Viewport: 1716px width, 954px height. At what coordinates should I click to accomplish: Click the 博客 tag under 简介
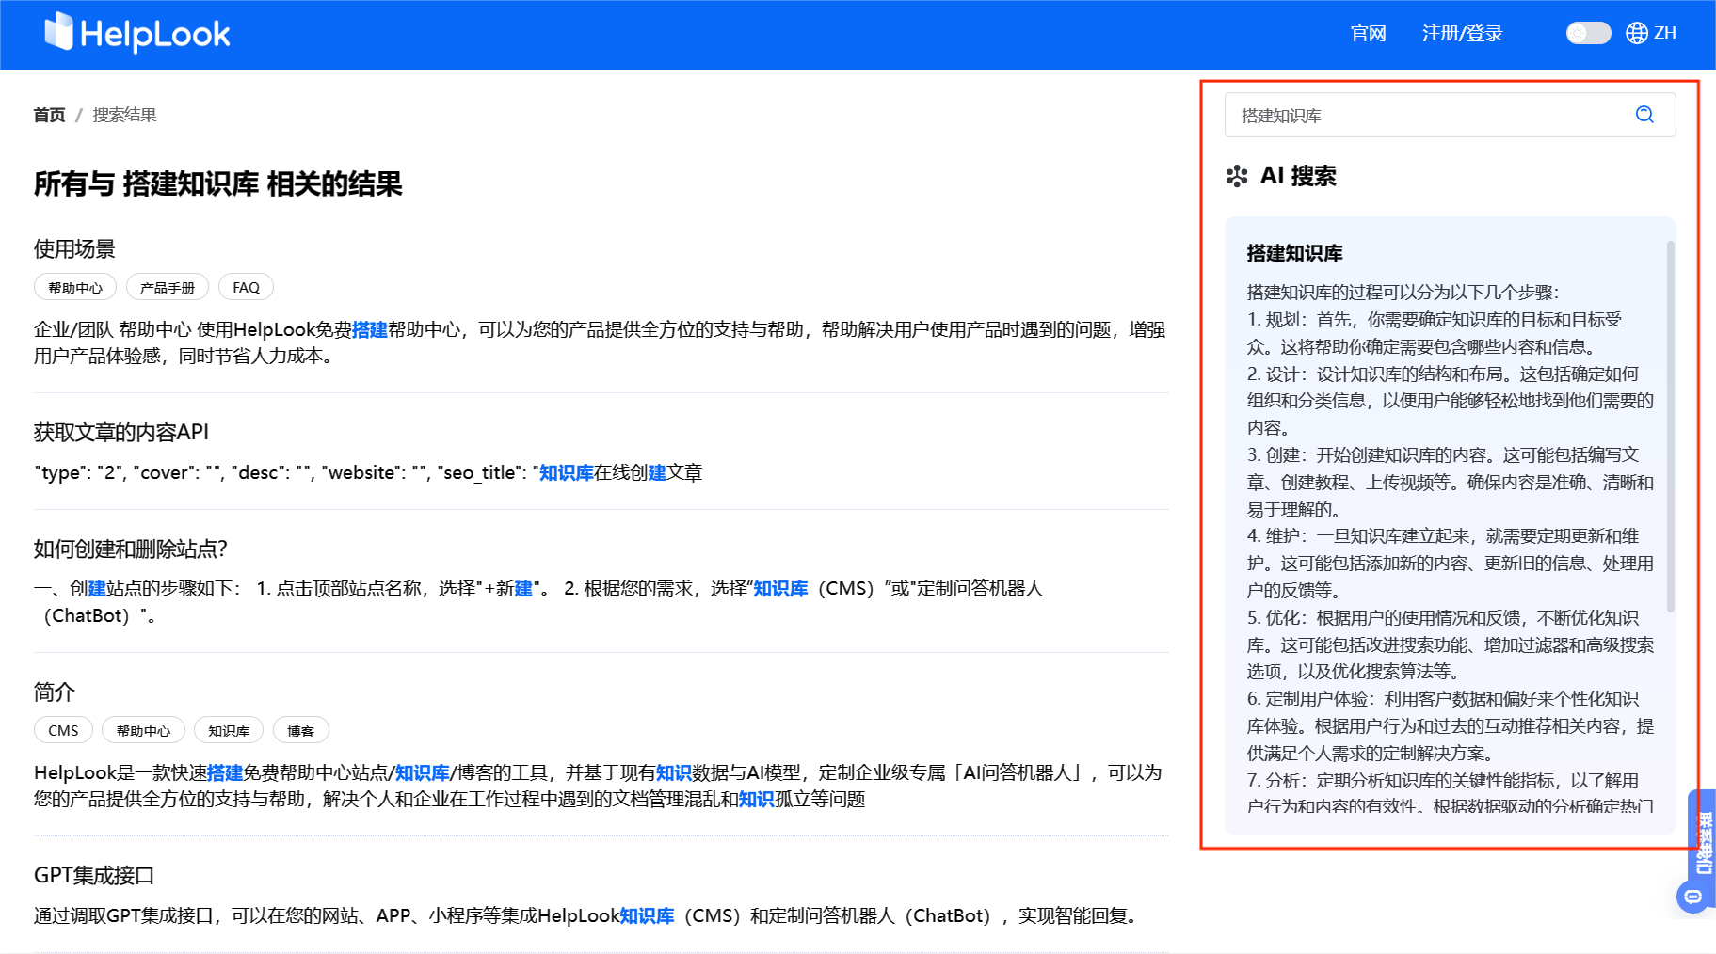coord(300,729)
